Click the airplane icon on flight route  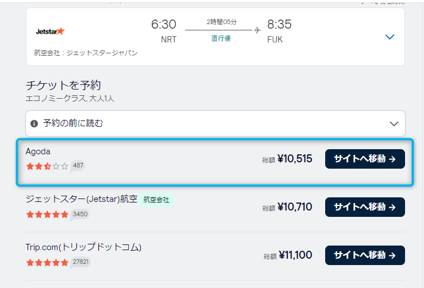click(256, 29)
